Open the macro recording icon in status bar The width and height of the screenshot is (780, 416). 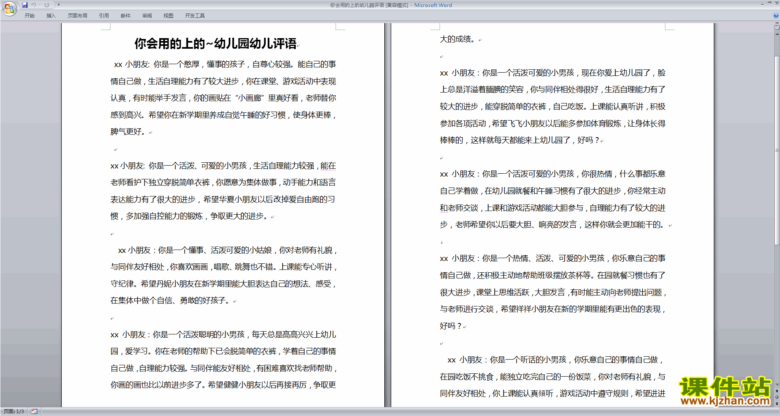point(35,412)
